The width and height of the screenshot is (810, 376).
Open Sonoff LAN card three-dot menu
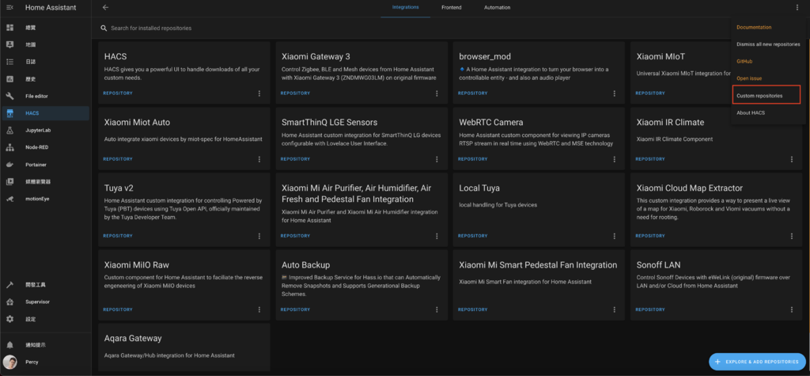pos(791,310)
